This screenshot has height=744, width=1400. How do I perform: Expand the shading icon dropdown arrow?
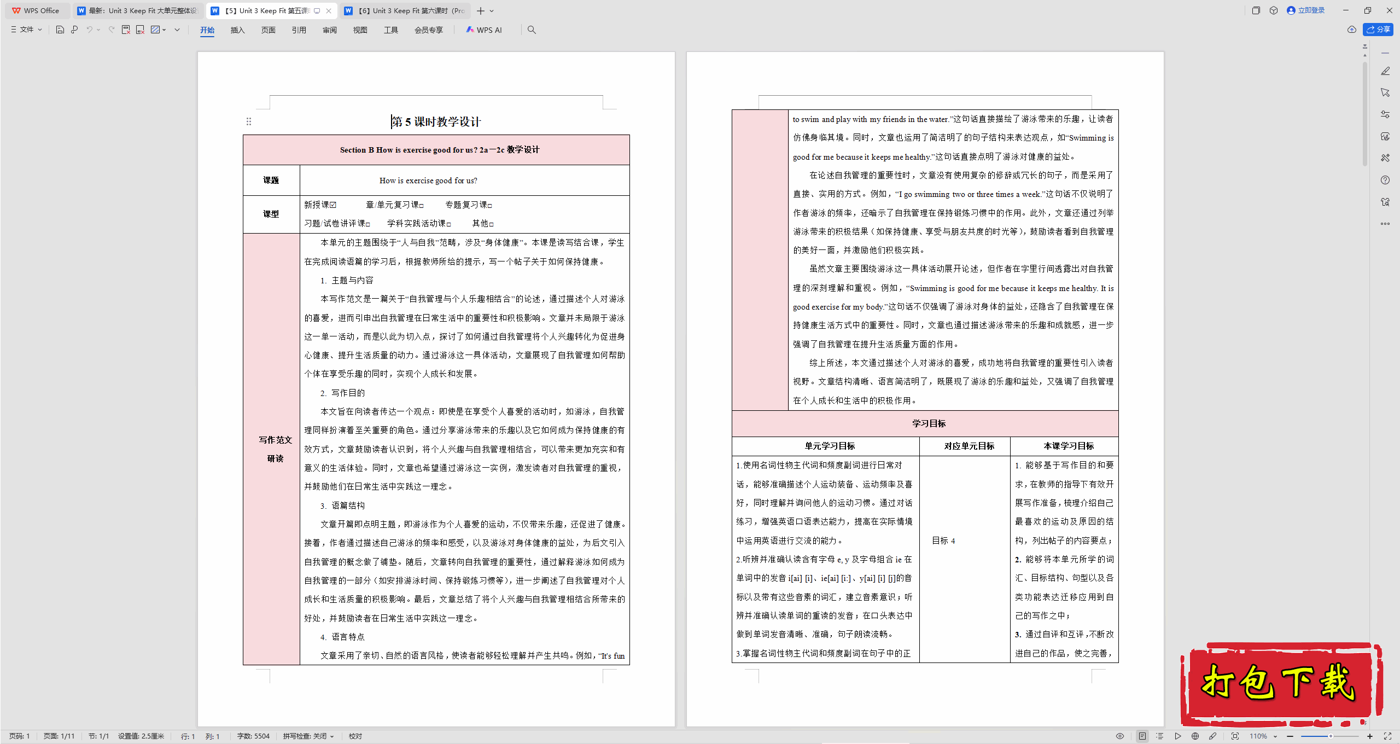pyautogui.click(x=164, y=30)
